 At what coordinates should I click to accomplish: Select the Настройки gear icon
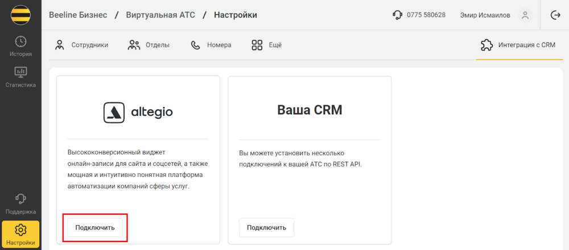(x=20, y=230)
